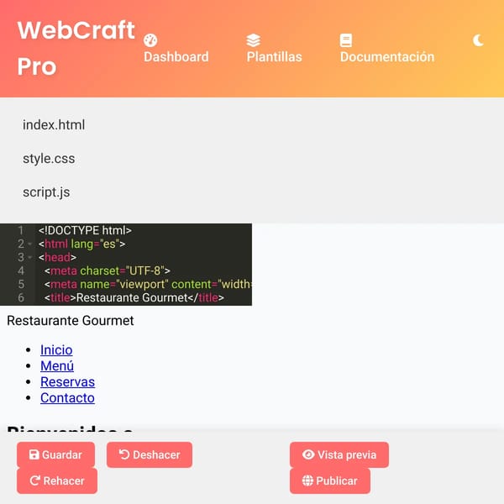
Task: Click the Rehacer button
Action: pyautogui.click(x=57, y=480)
